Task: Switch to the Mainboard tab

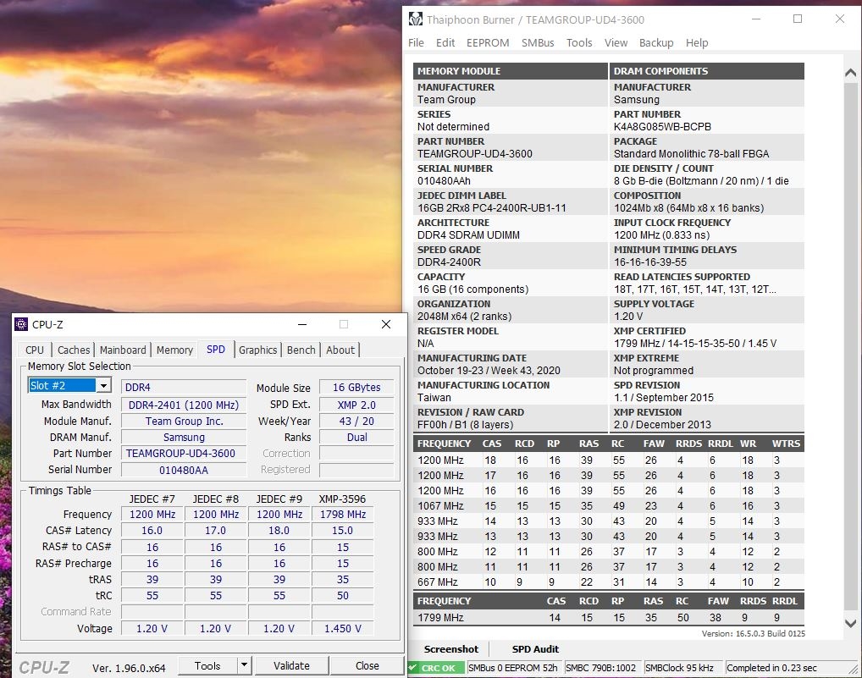Action: 123,350
